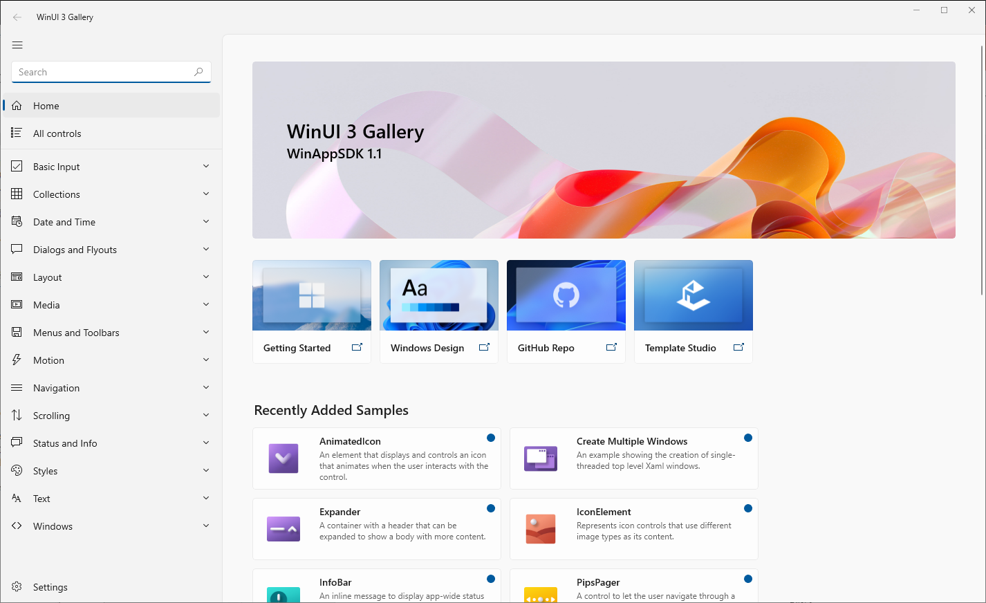986x603 pixels.
Task: Open the GitHub Repo tile image
Action: pyautogui.click(x=566, y=295)
